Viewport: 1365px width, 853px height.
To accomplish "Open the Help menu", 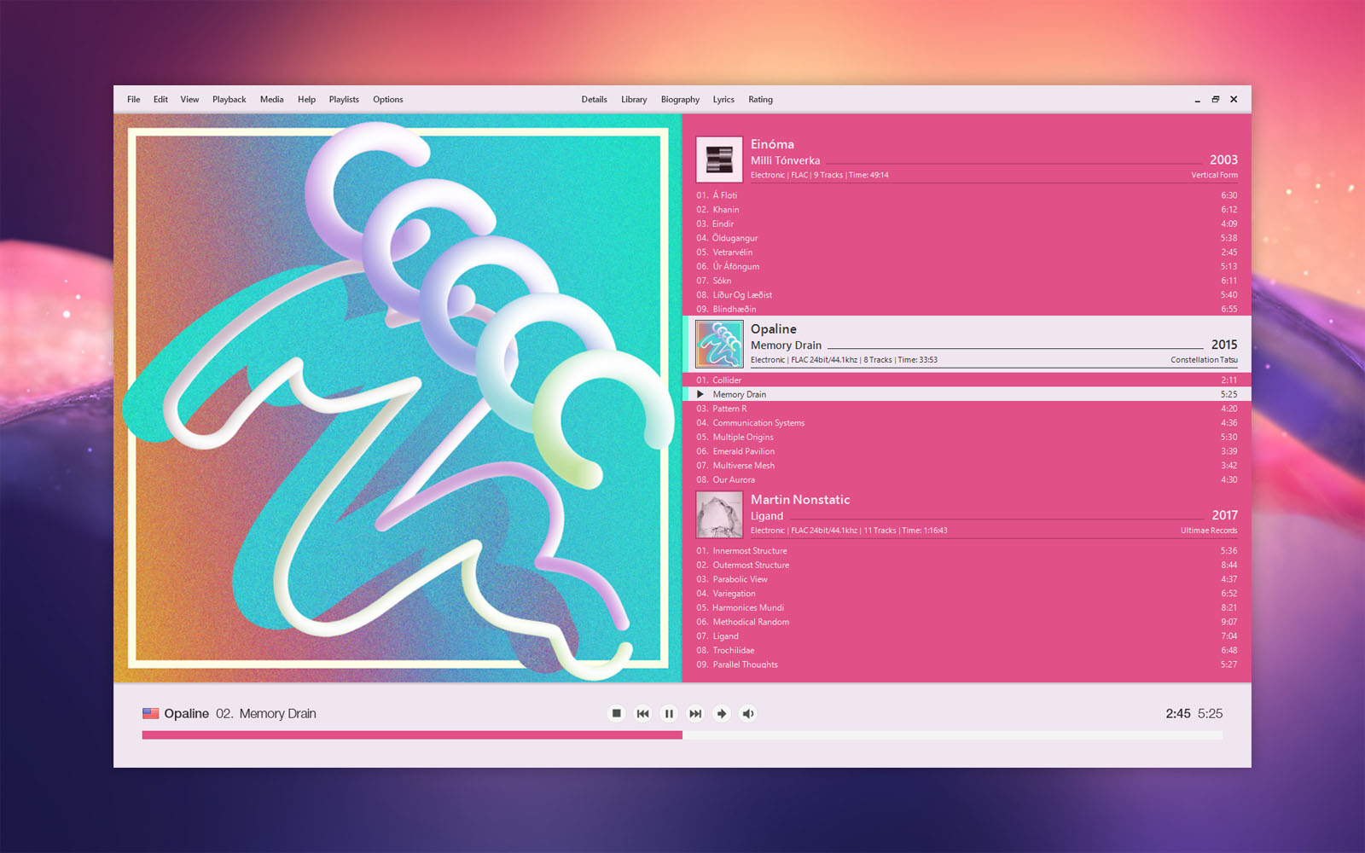I will pos(306,99).
